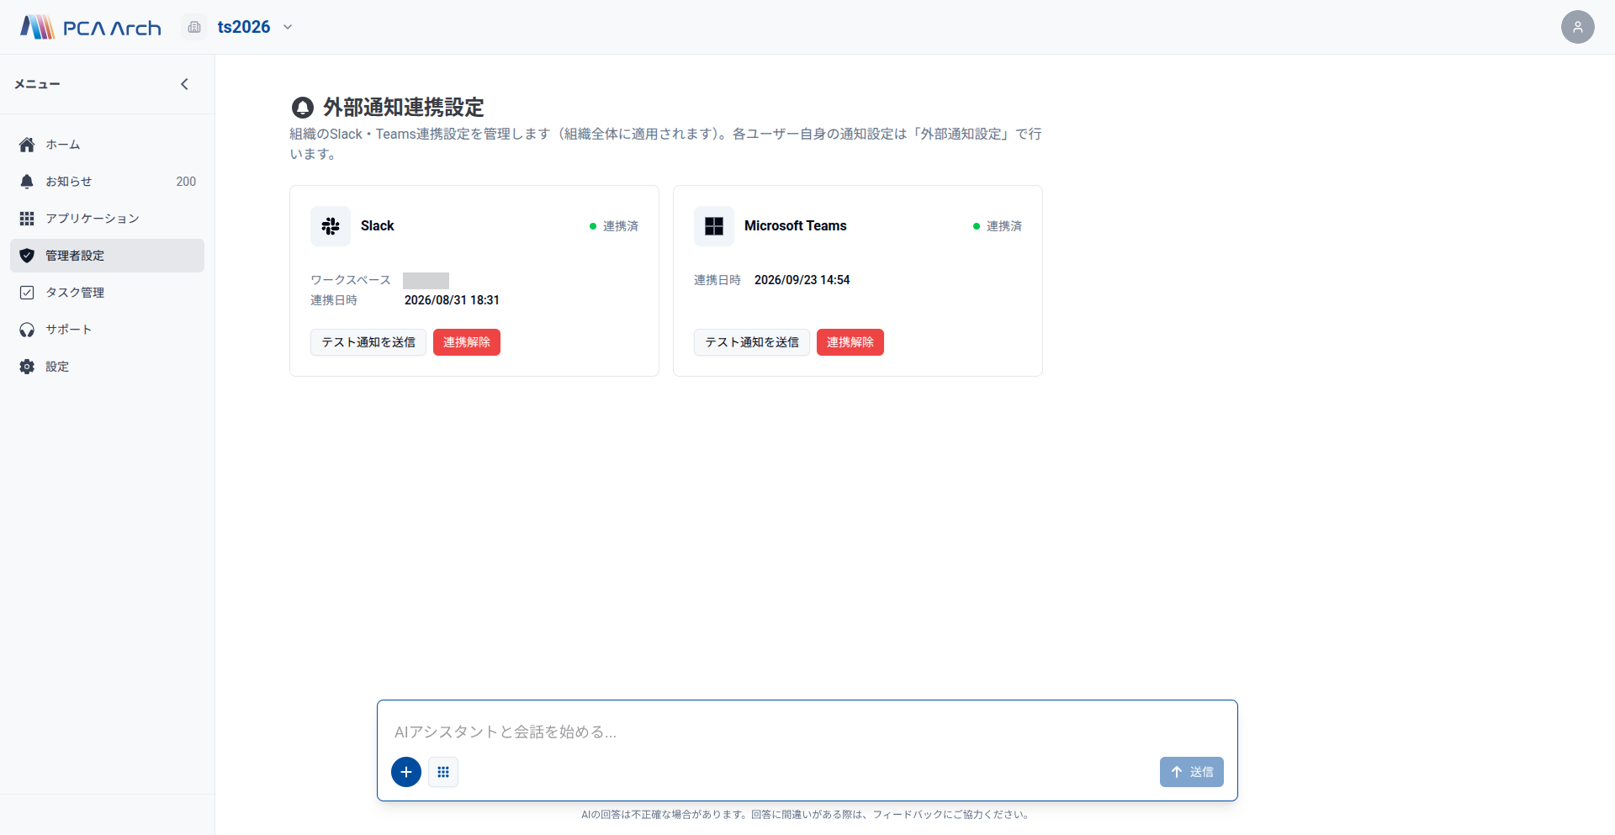
Task: Open 設定 in the sidebar
Action: point(107,367)
